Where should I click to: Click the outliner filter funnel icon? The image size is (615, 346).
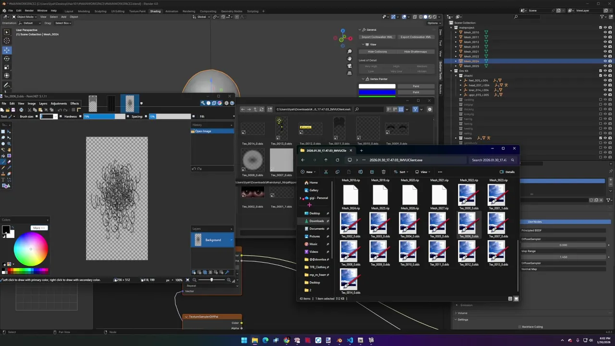603,17
